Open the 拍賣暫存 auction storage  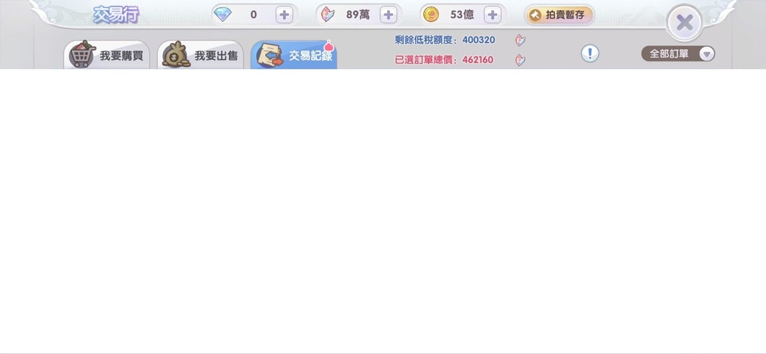coord(558,15)
